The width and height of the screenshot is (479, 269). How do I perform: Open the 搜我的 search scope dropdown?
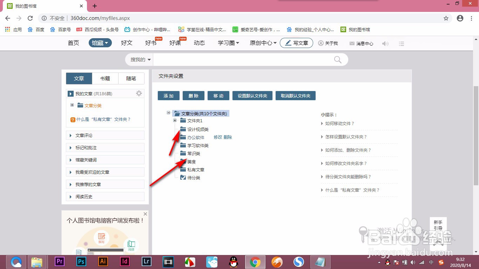(139, 60)
